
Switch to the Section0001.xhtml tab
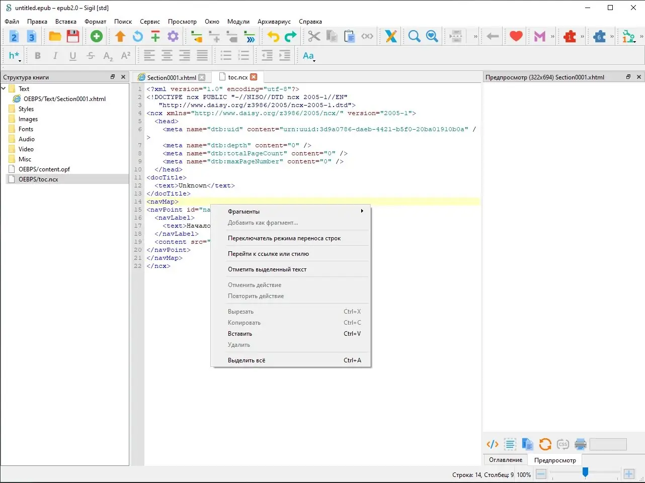(x=171, y=77)
